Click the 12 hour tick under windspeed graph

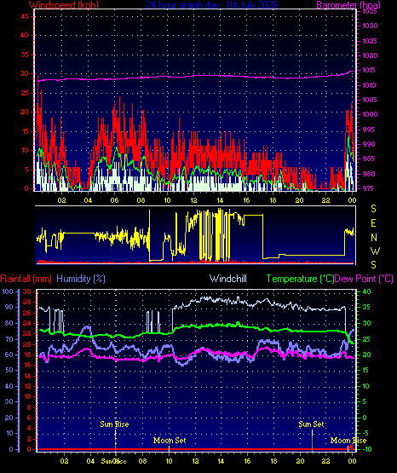tap(193, 200)
